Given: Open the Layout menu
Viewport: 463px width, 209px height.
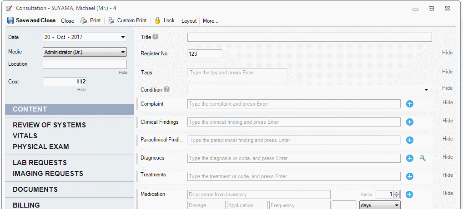Looking at the screenshot, I should coord(189,21).
